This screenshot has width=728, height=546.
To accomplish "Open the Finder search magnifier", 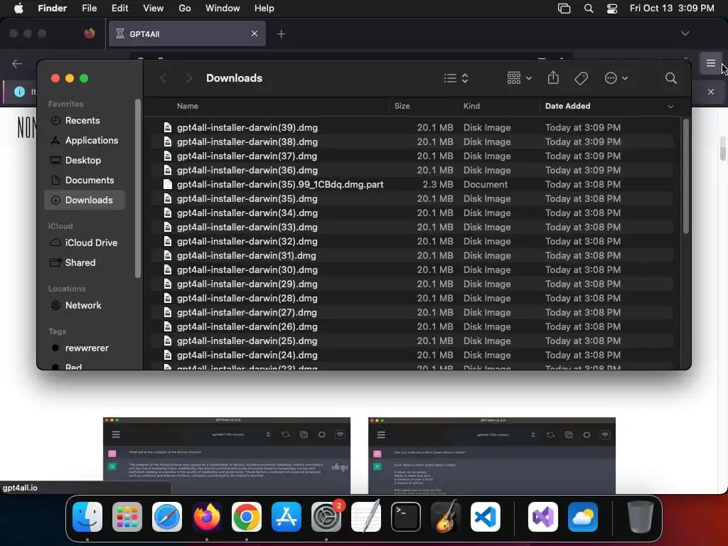I will coord(670,78).
